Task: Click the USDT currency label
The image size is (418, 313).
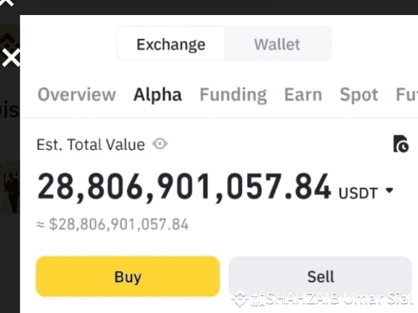Action: (x=358, y=193)
